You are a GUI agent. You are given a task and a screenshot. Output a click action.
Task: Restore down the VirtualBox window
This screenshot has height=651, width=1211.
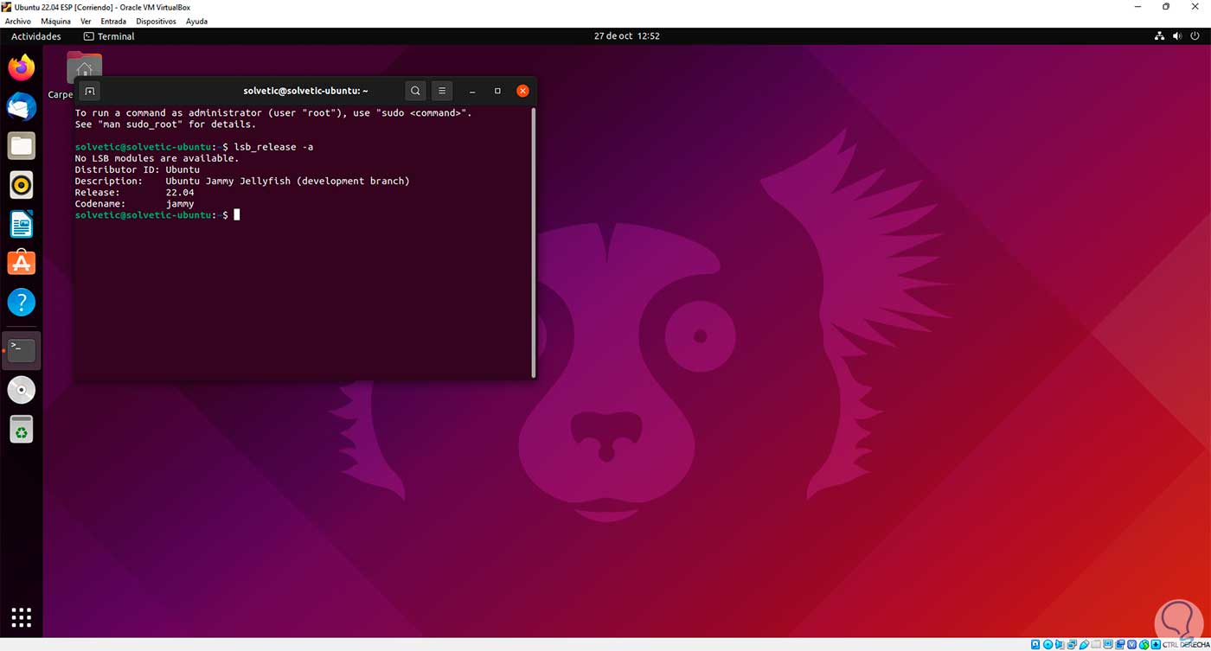(1166, 7)
